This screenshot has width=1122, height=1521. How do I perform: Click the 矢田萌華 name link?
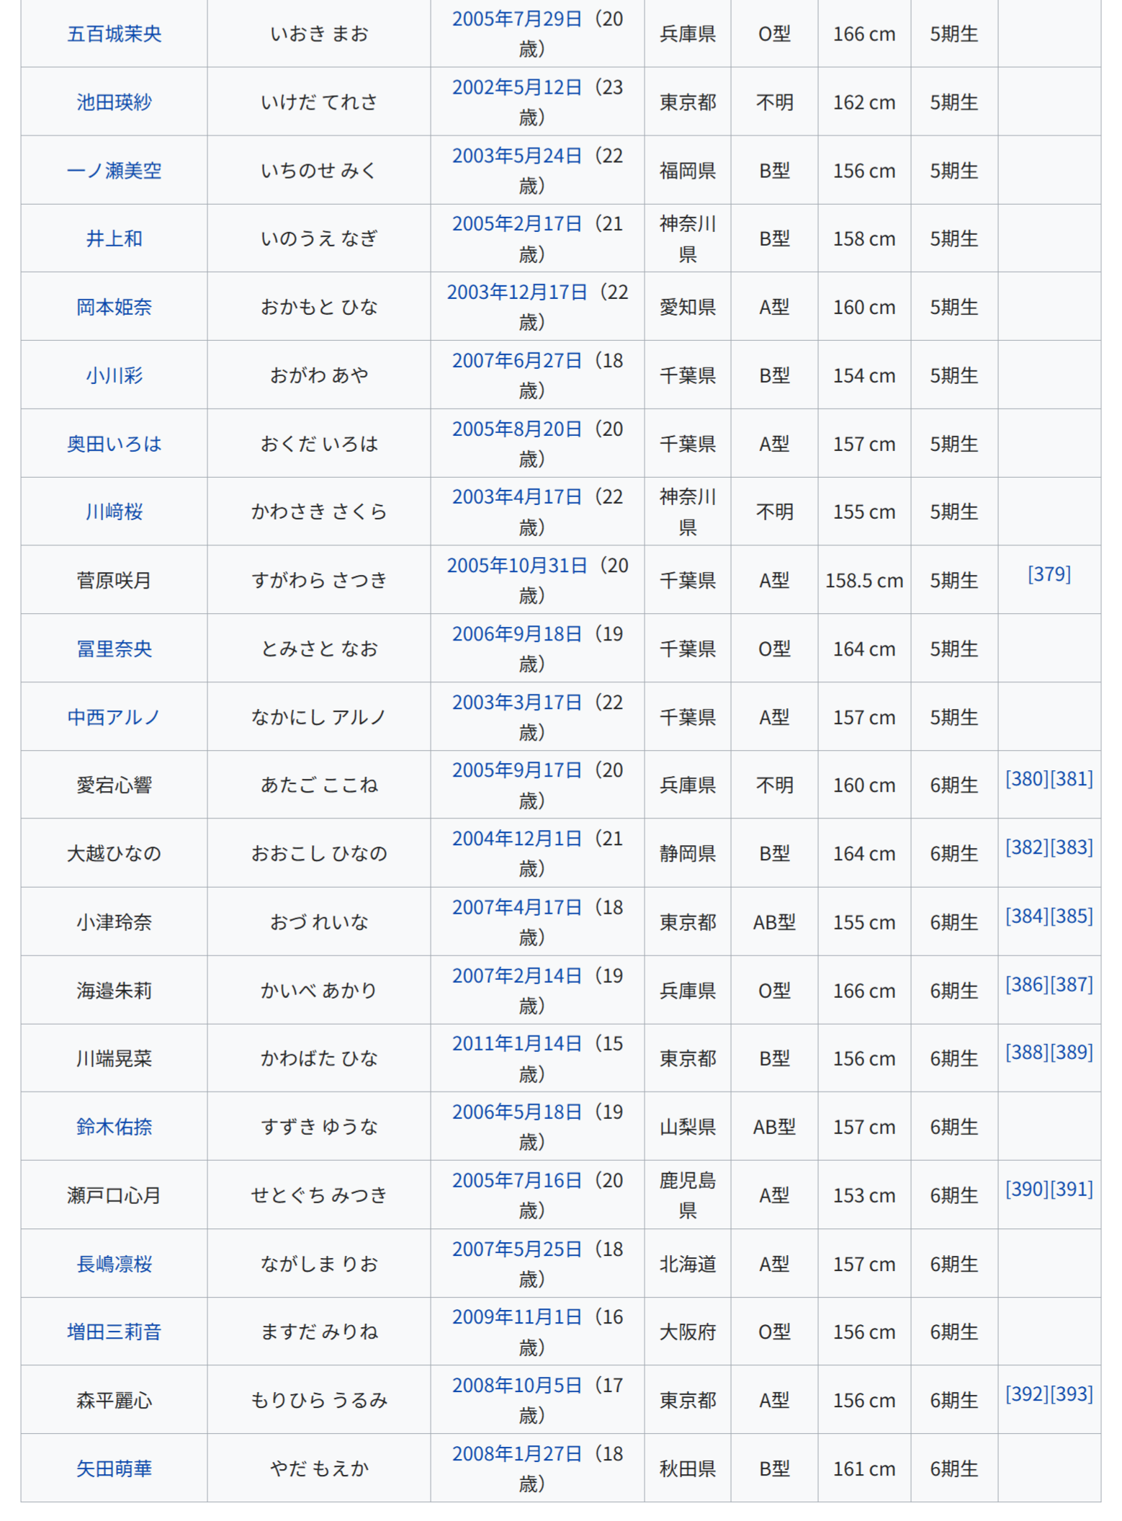pyautogui.click(x=114, y=1468)
